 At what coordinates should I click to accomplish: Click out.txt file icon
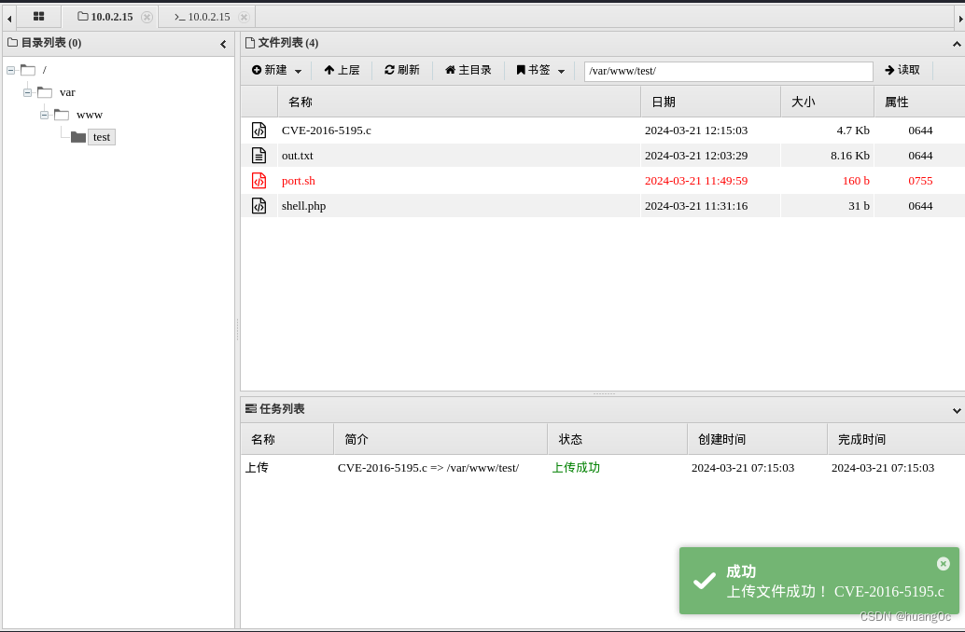pyautogui.click(x=259, y=156)
